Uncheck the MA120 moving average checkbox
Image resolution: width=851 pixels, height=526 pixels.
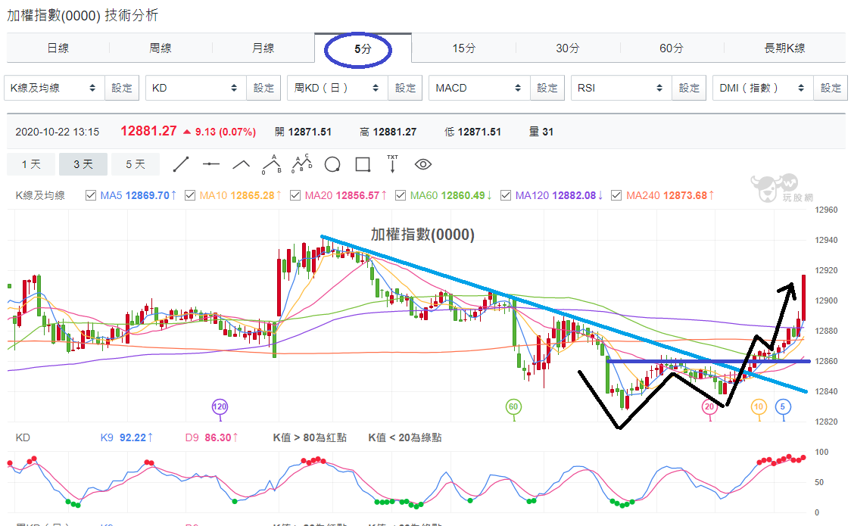[506, 195]
